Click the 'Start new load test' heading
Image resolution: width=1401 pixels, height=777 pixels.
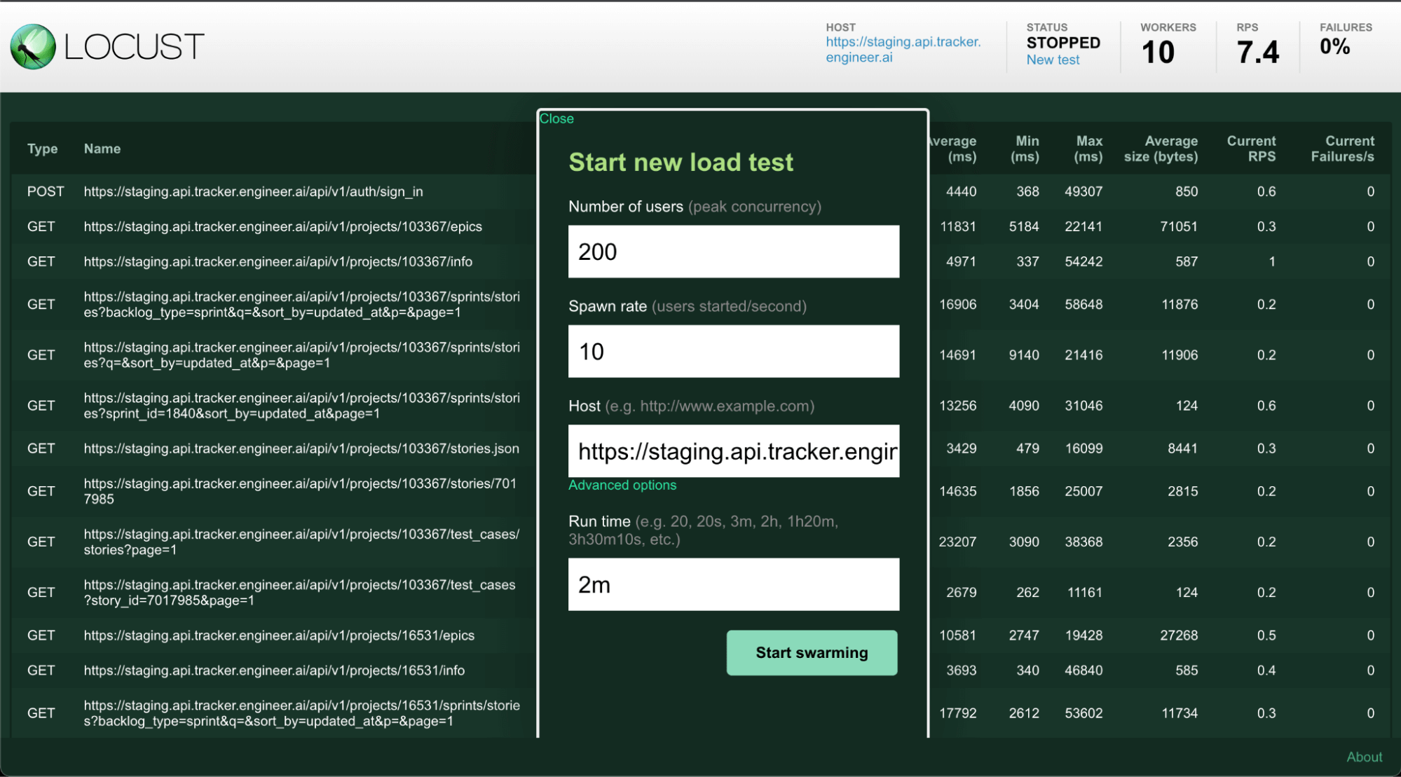681,162
